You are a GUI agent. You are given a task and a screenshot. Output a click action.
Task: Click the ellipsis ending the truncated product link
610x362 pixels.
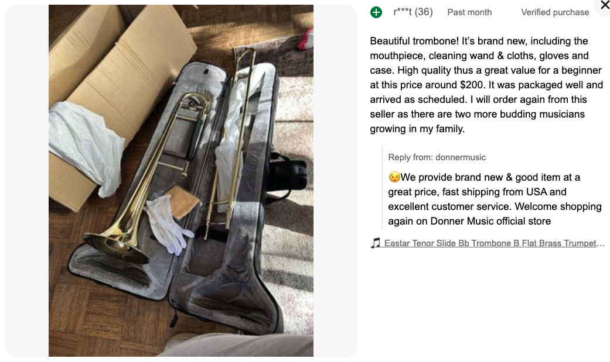coord(601,243)
